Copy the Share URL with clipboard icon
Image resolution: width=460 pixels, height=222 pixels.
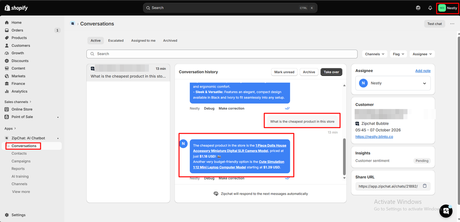425,186
